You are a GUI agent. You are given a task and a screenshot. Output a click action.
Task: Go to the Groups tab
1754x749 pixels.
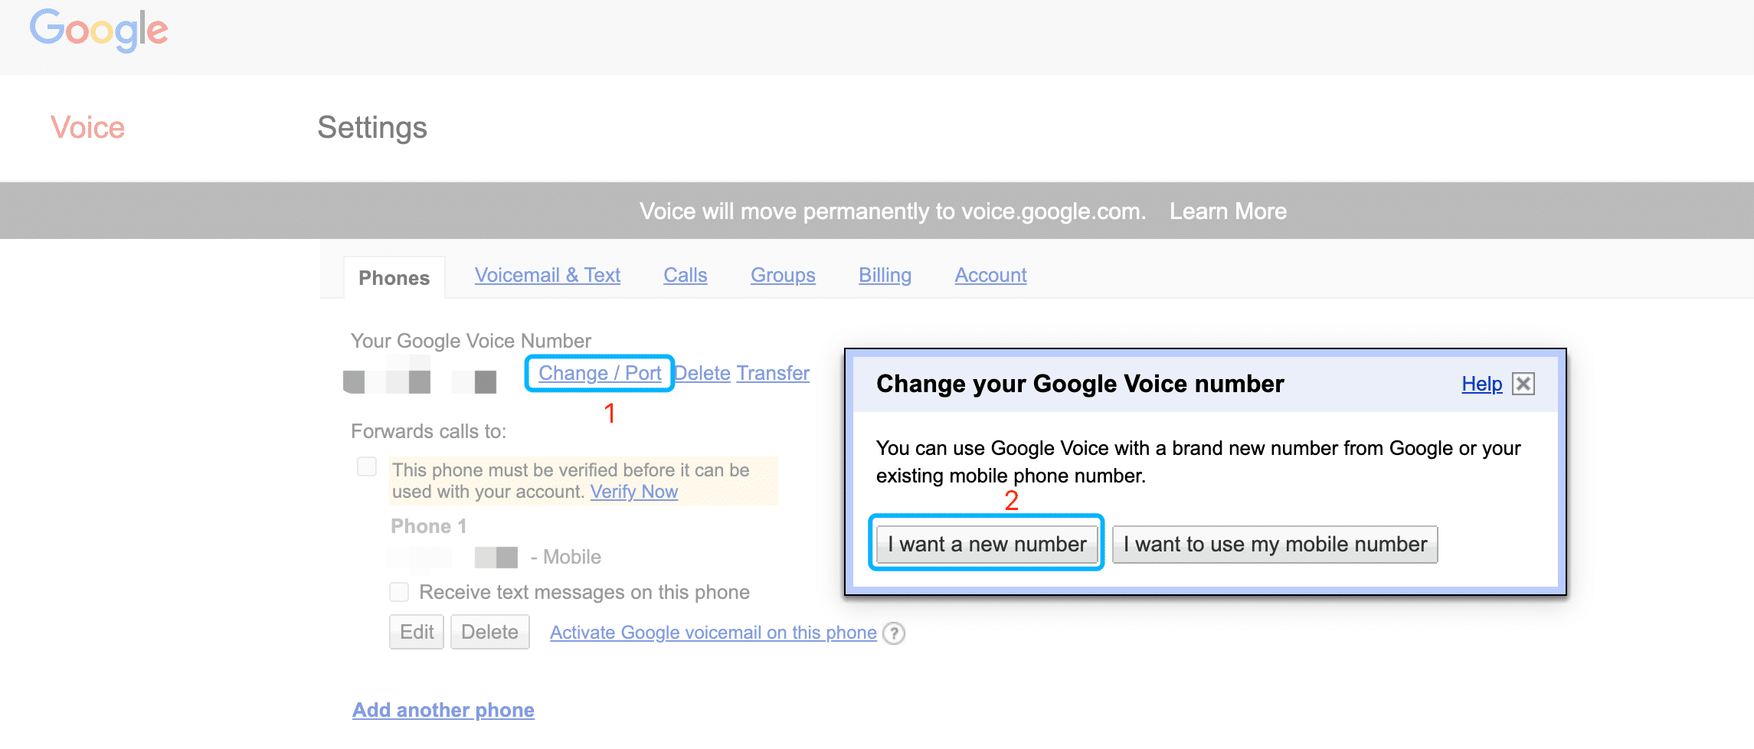[x=783, y=275]
